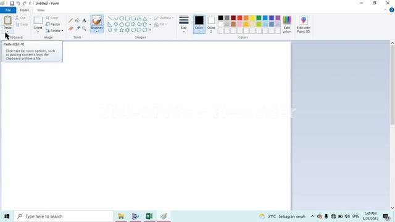
Task: Click the ENG language indicator
Action: (355, 216)
